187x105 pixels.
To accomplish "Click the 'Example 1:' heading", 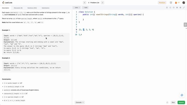I will click(6, 30).
